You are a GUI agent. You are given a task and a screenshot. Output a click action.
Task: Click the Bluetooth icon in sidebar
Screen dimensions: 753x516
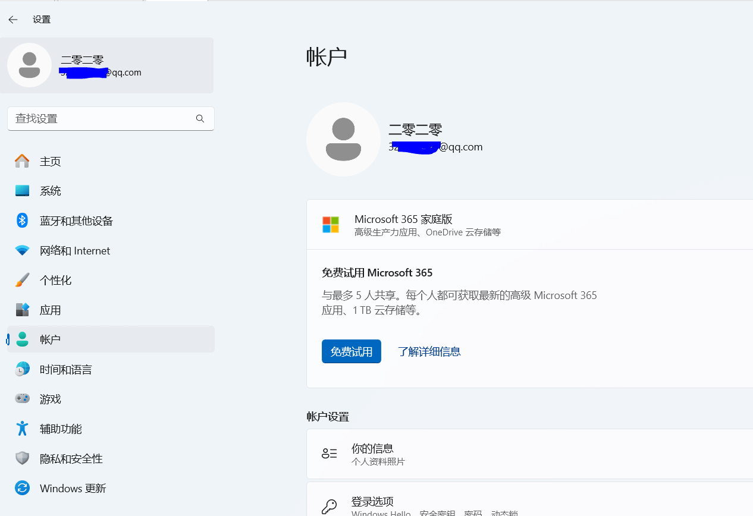click(x=22, y=221)
